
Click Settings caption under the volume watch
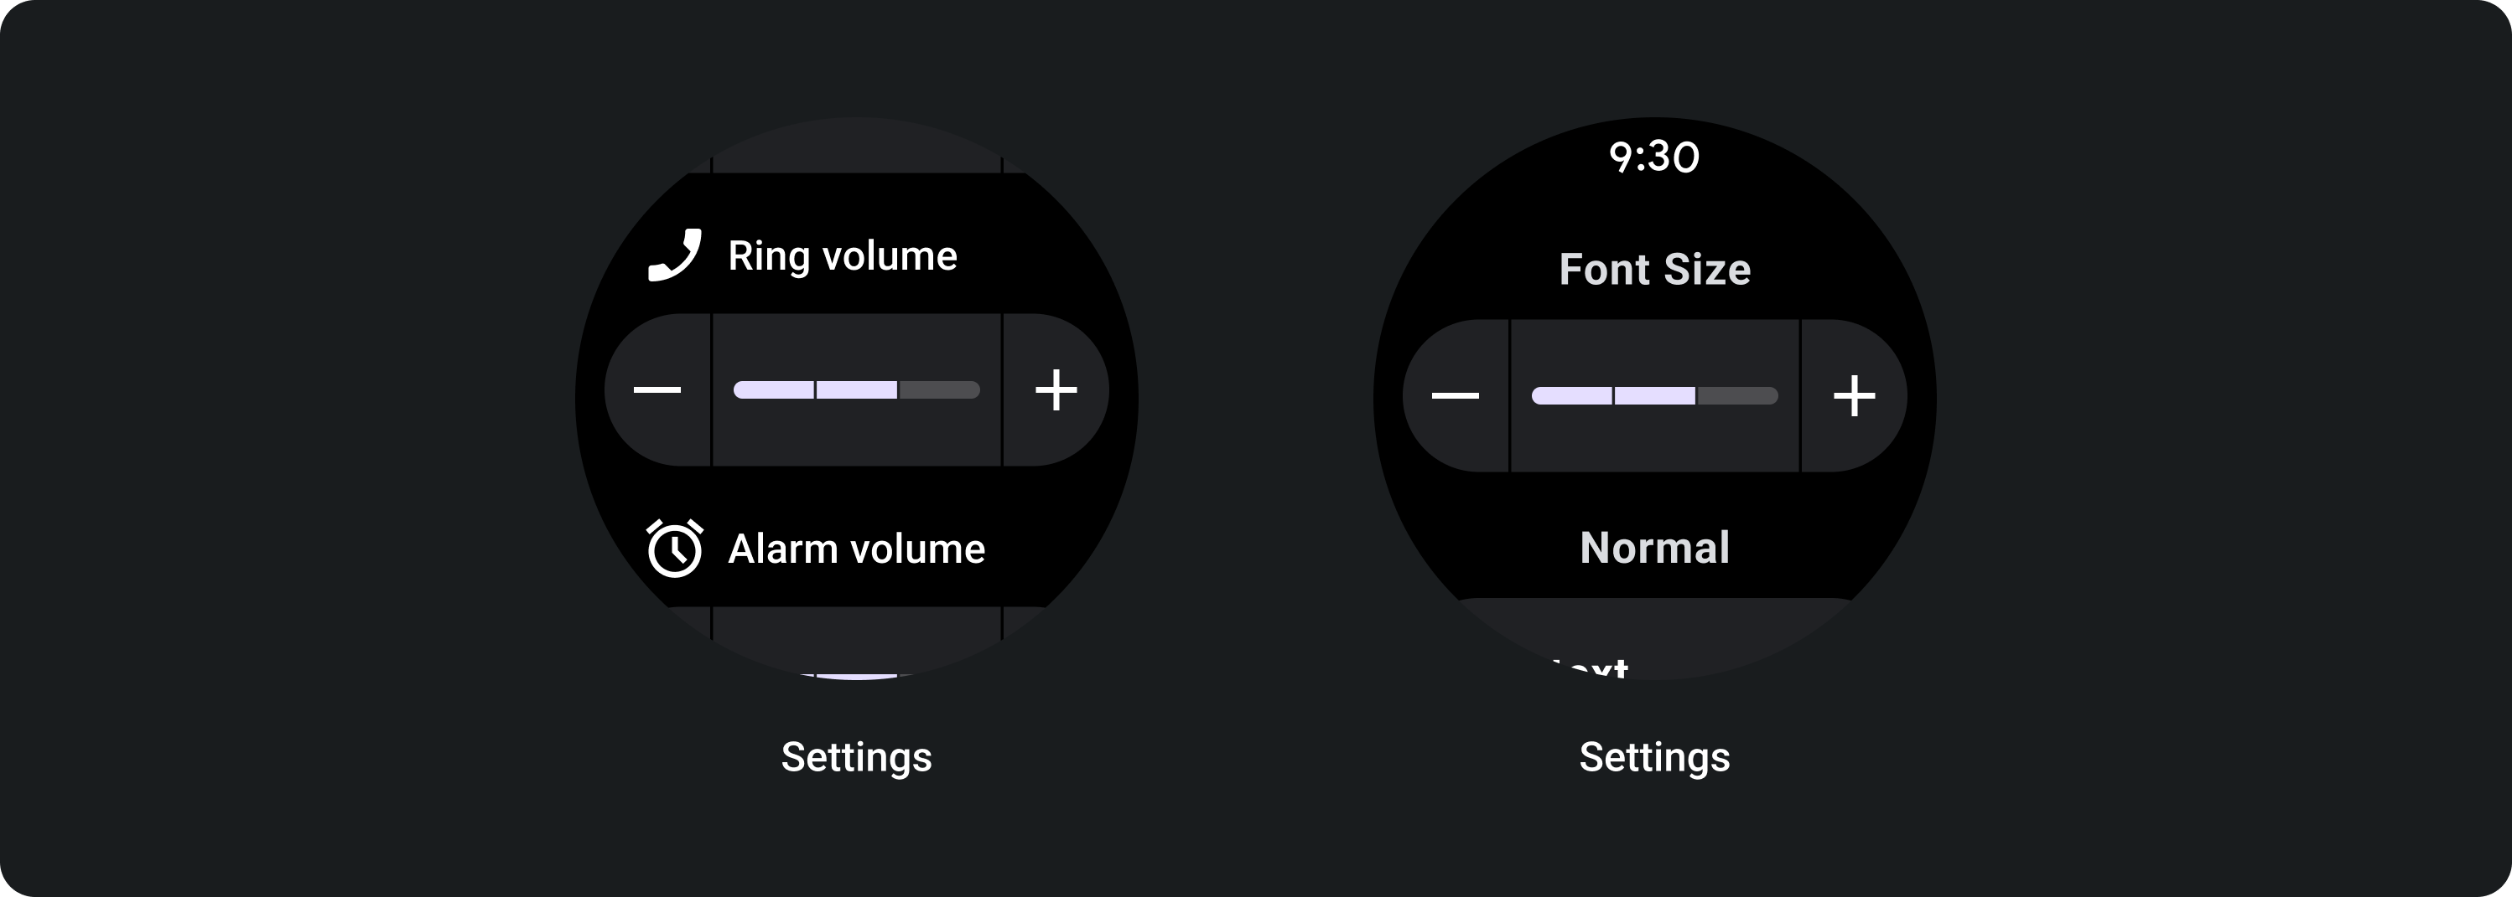tap(856, 758)
